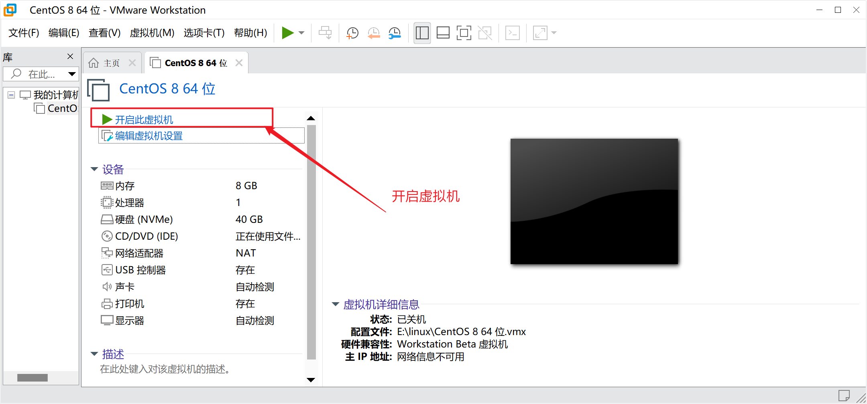The image size is (867, 404).
Task: Open the 查看(V) menu
Action: pyautogui.click(x=105, y=33)
